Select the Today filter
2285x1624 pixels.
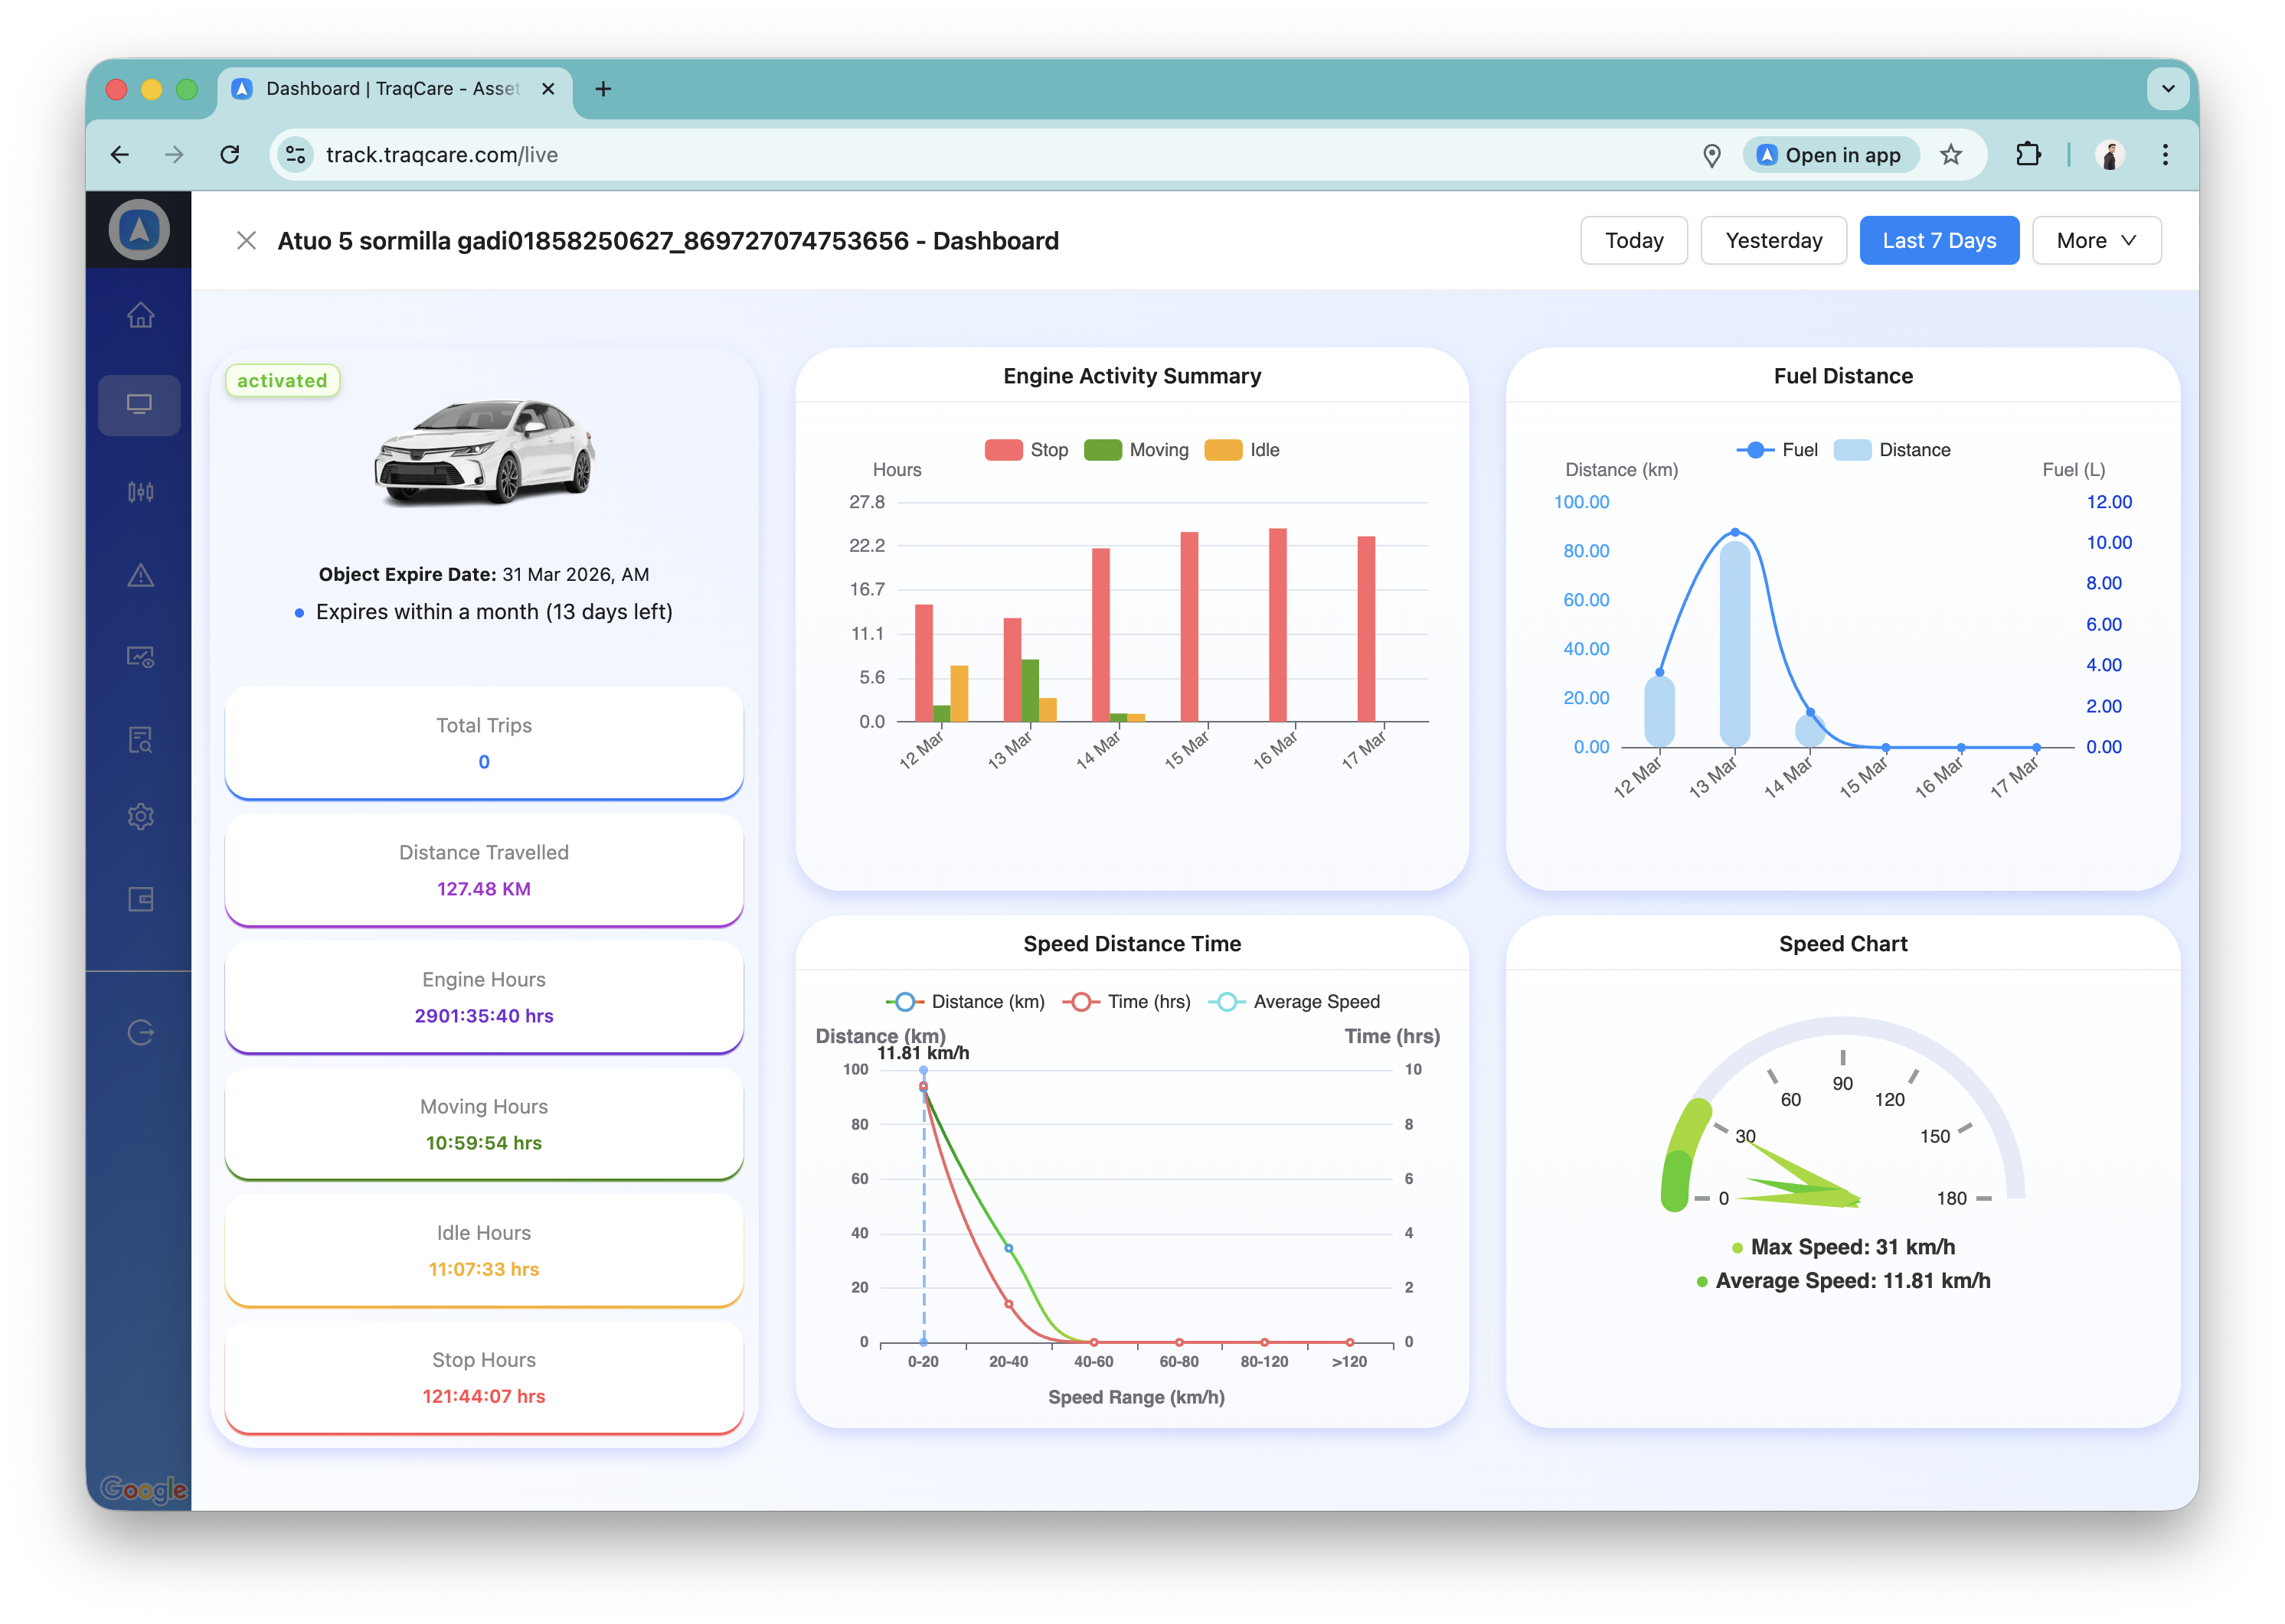(1633, 241)
